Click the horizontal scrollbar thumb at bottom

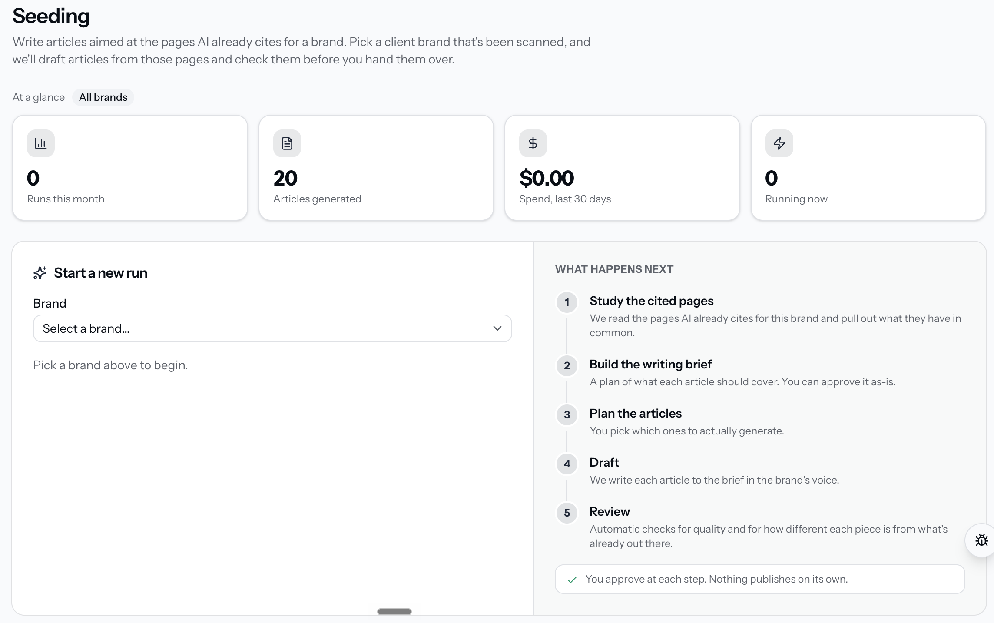(394, 612)
